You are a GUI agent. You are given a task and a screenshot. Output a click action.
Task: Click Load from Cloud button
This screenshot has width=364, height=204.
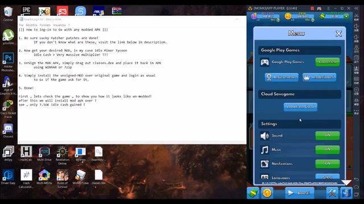tap(300, 107)
